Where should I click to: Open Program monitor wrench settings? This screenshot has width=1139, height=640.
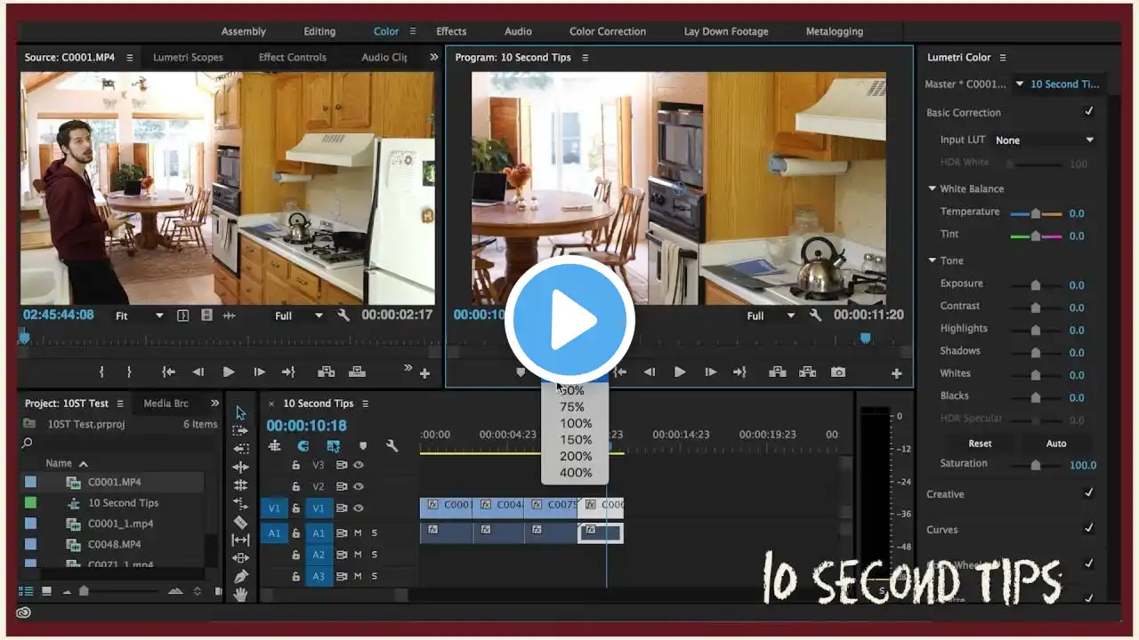pos(815,316)
